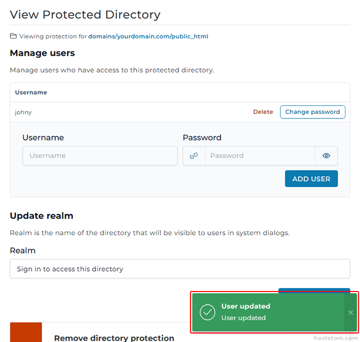Viewport: 360px width, 342px height.
Task: Open Change password for johny
Action: pyautogui.click(x=312, y=112)
